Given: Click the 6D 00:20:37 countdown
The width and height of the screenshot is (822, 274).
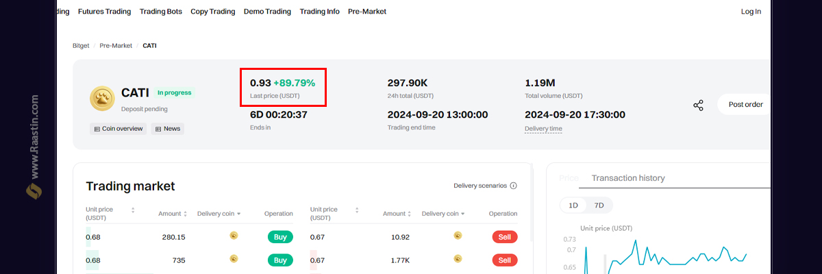Looking at the screenshot, I should point(279,114).
